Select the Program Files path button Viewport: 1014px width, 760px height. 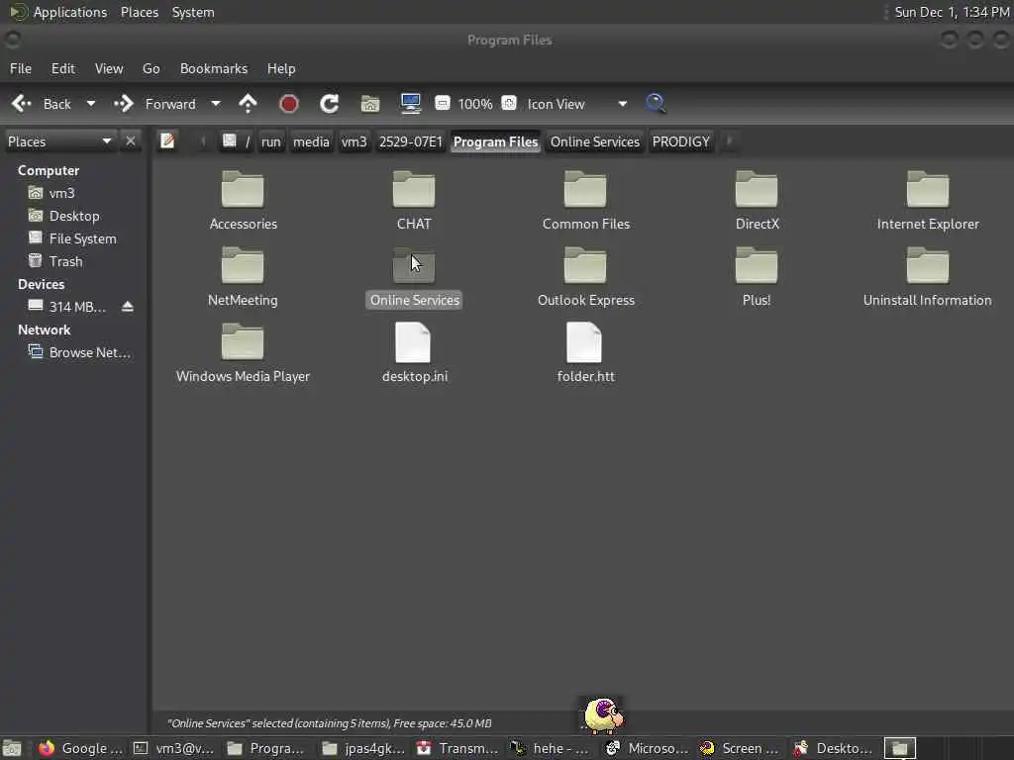click(495, 142)
